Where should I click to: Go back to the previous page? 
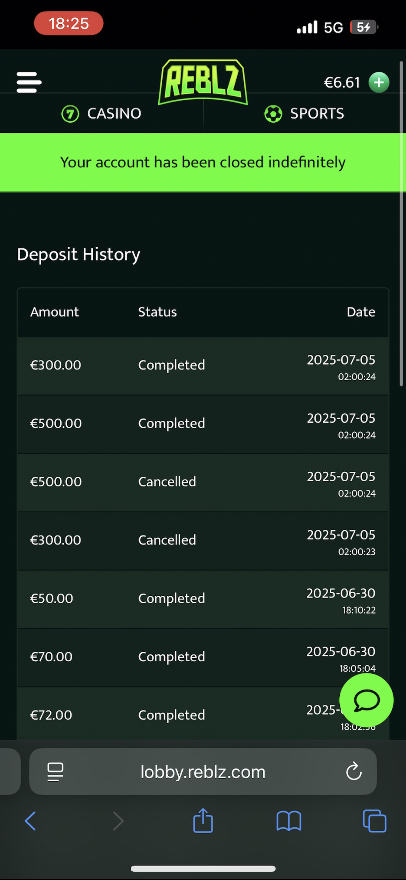click(x=31, y=821)
